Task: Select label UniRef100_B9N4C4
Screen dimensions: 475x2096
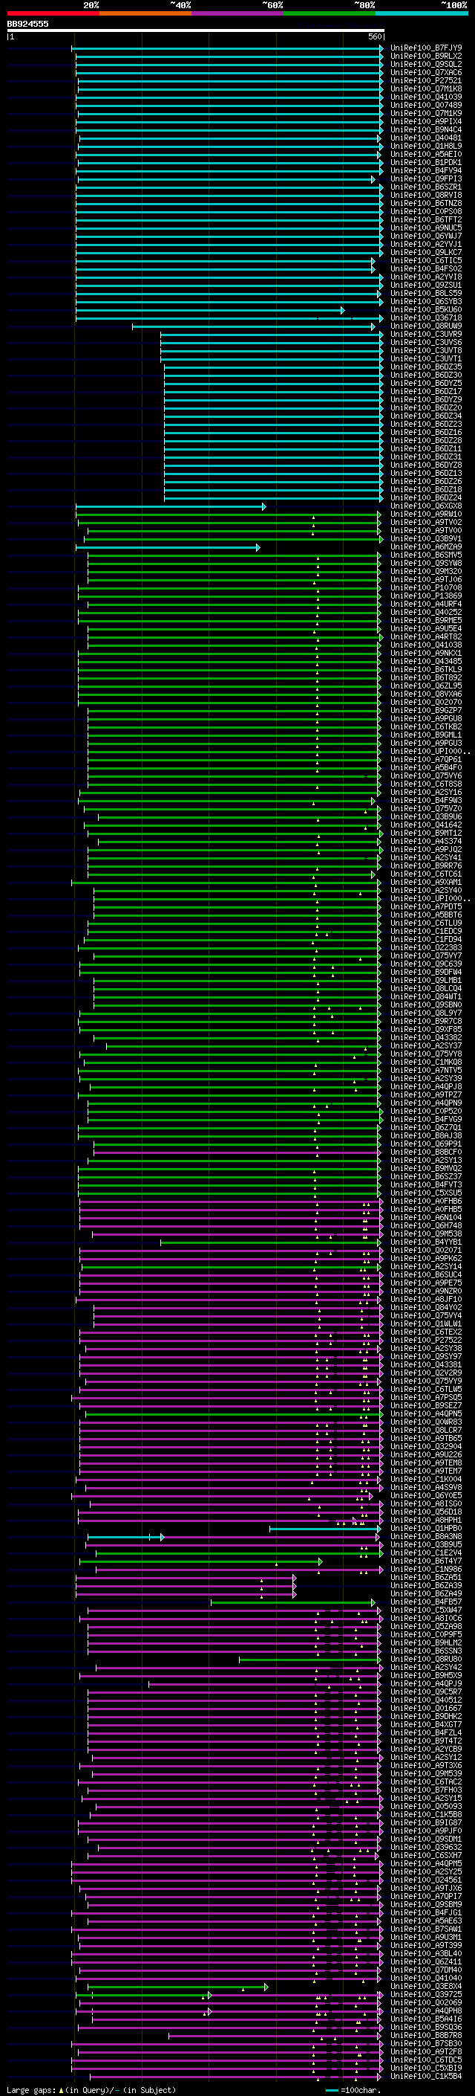Action: click(426, 129)
